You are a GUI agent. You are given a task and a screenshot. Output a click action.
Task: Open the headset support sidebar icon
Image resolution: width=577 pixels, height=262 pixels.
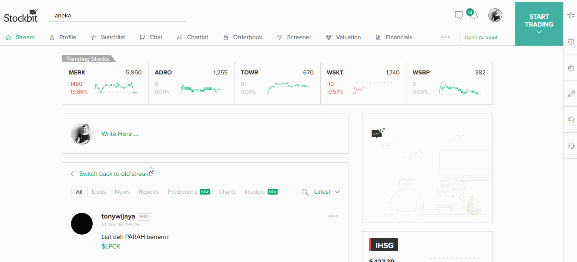coord(571,146)
